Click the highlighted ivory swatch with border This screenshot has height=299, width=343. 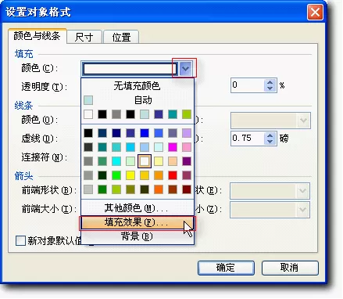[145, 161]
